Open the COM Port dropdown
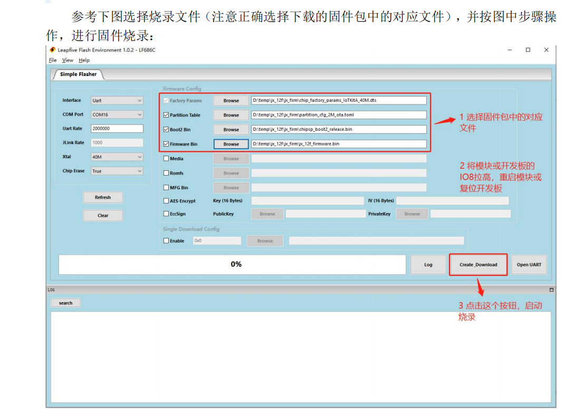This screenshot has height=415, width=584. pos(117,114)
